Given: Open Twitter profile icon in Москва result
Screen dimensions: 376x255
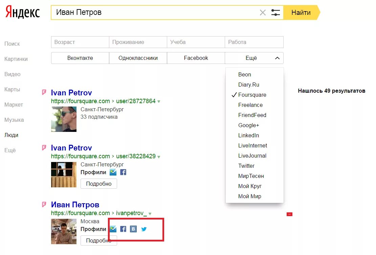Looking at the screenshot, I should click(144, 229).
